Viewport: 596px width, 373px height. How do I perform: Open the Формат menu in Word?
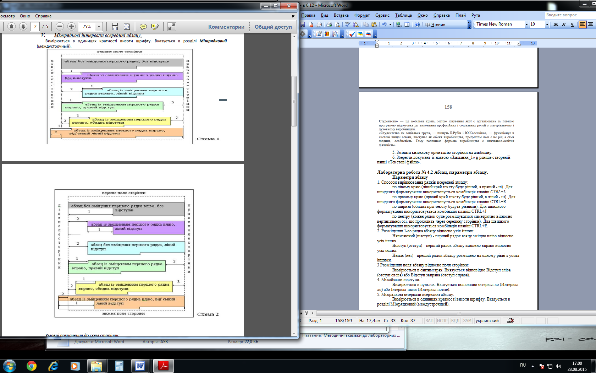point(362,15)
